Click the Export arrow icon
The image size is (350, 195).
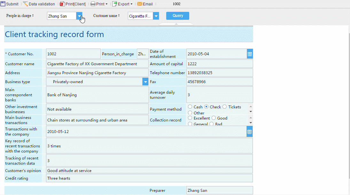tap(114, 4)
